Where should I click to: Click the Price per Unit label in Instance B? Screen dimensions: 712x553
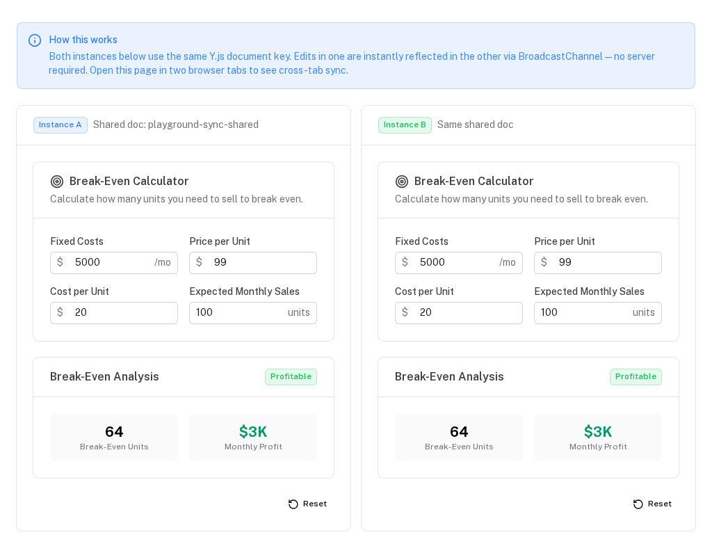(x=565, y=242)
